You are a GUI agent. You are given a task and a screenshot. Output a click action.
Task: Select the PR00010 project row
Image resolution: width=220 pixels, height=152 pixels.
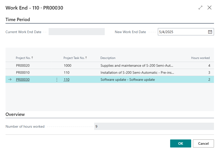click(23, 73)
